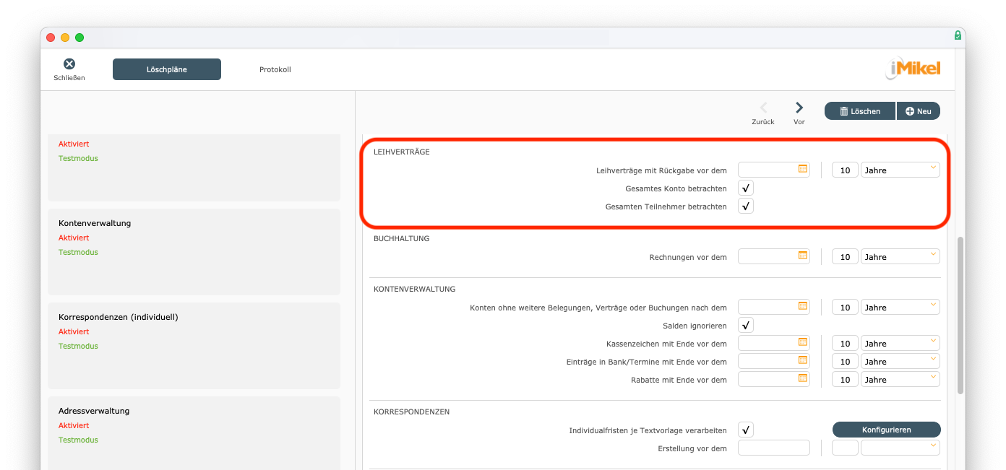Open the Jahre dropdown for Leihverträge

900,170
